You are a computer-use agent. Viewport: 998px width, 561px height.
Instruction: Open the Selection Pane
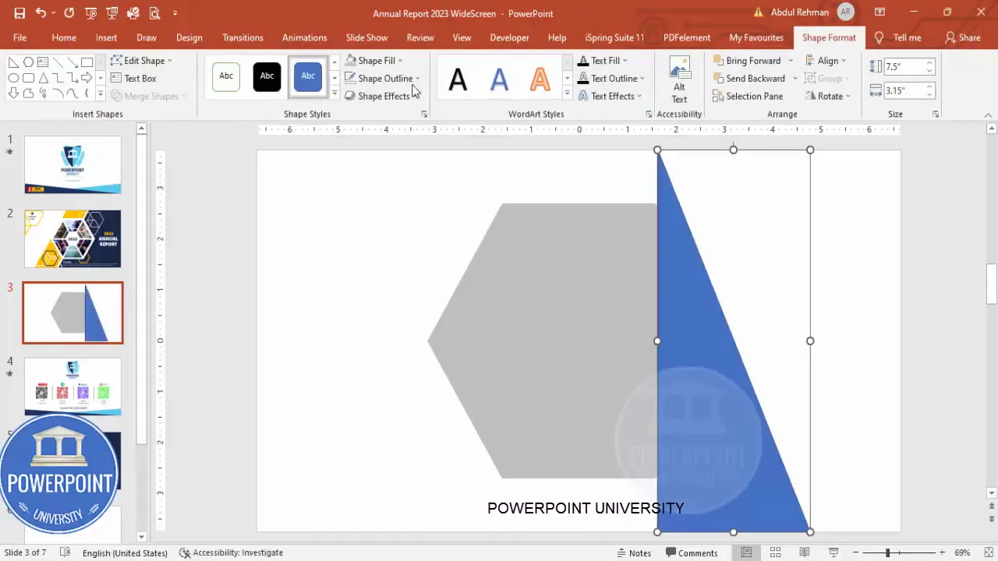(748, 96)
